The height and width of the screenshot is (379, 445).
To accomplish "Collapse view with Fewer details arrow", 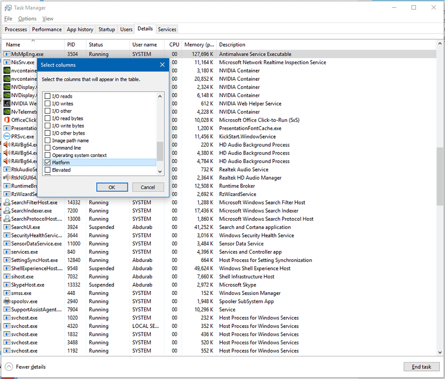I will pyautogui.click(x=9, y=367).
